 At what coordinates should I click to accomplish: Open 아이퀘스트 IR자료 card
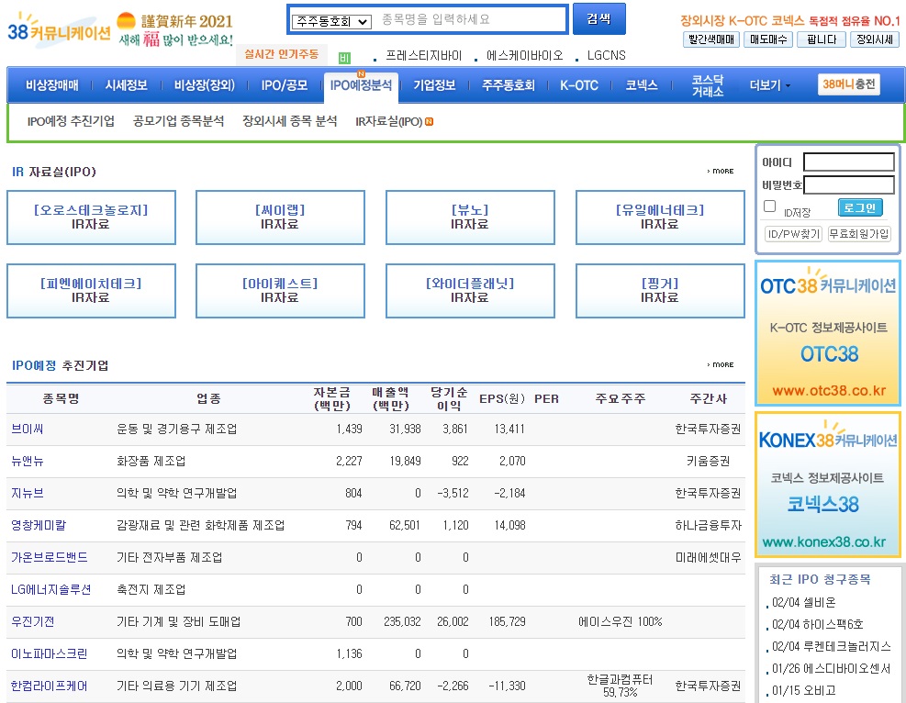click(280, 291)
